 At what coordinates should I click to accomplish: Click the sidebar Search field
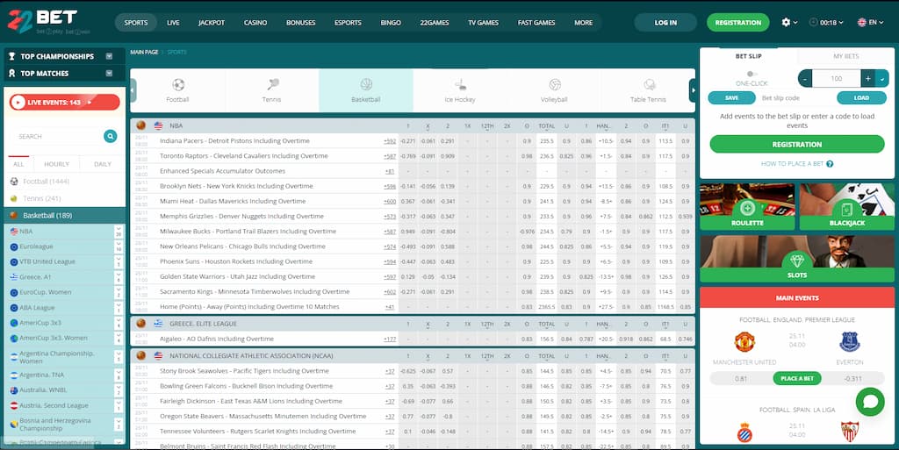pos(57,136)
